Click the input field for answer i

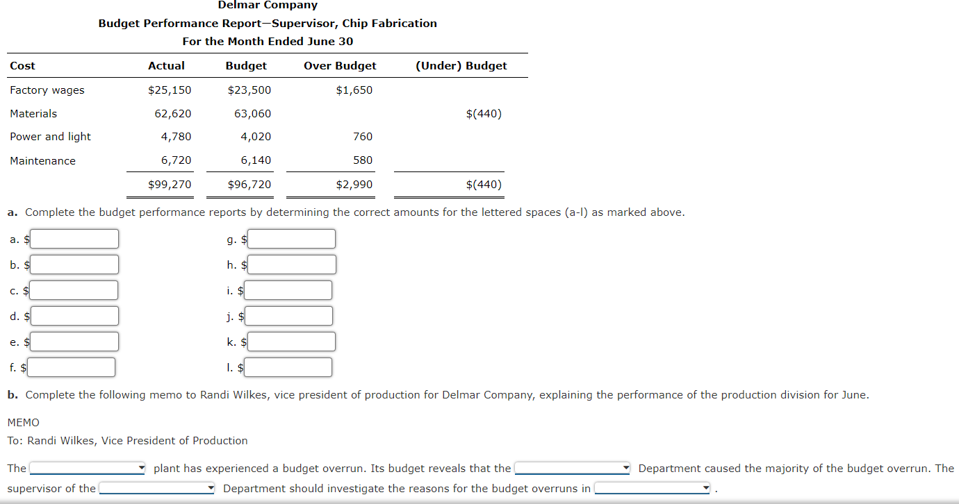(x=288, y=290)
